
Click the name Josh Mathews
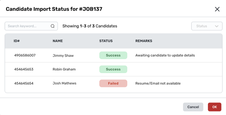[x=65, y=83]
